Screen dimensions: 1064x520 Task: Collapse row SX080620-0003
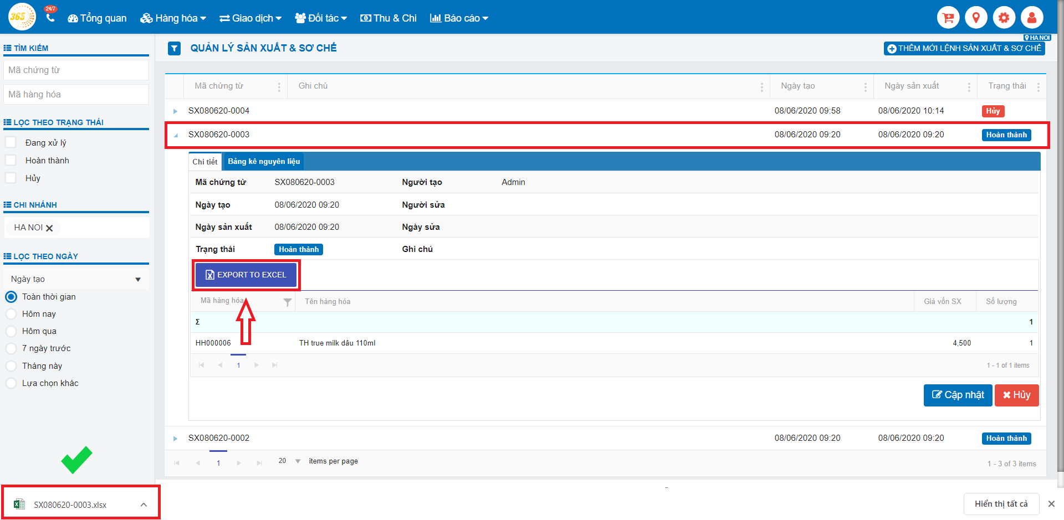(x=176, y=135)
